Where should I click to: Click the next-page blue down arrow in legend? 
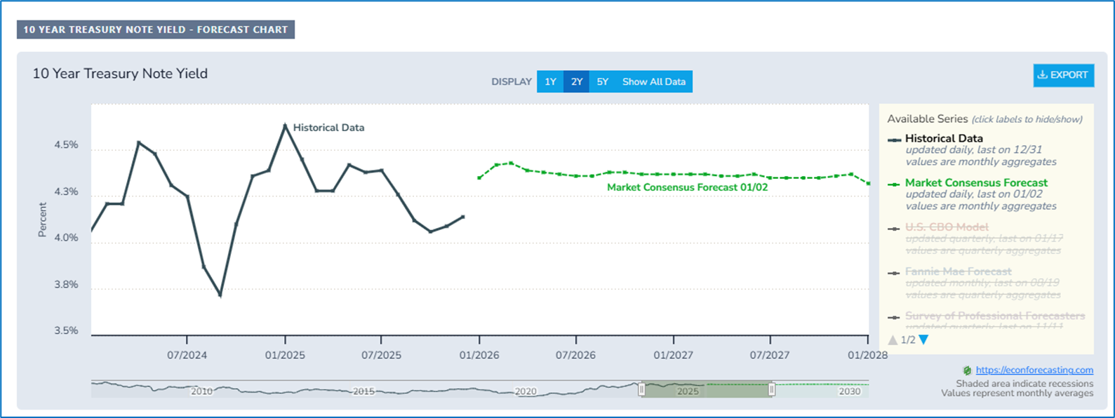tap(923, 340)
